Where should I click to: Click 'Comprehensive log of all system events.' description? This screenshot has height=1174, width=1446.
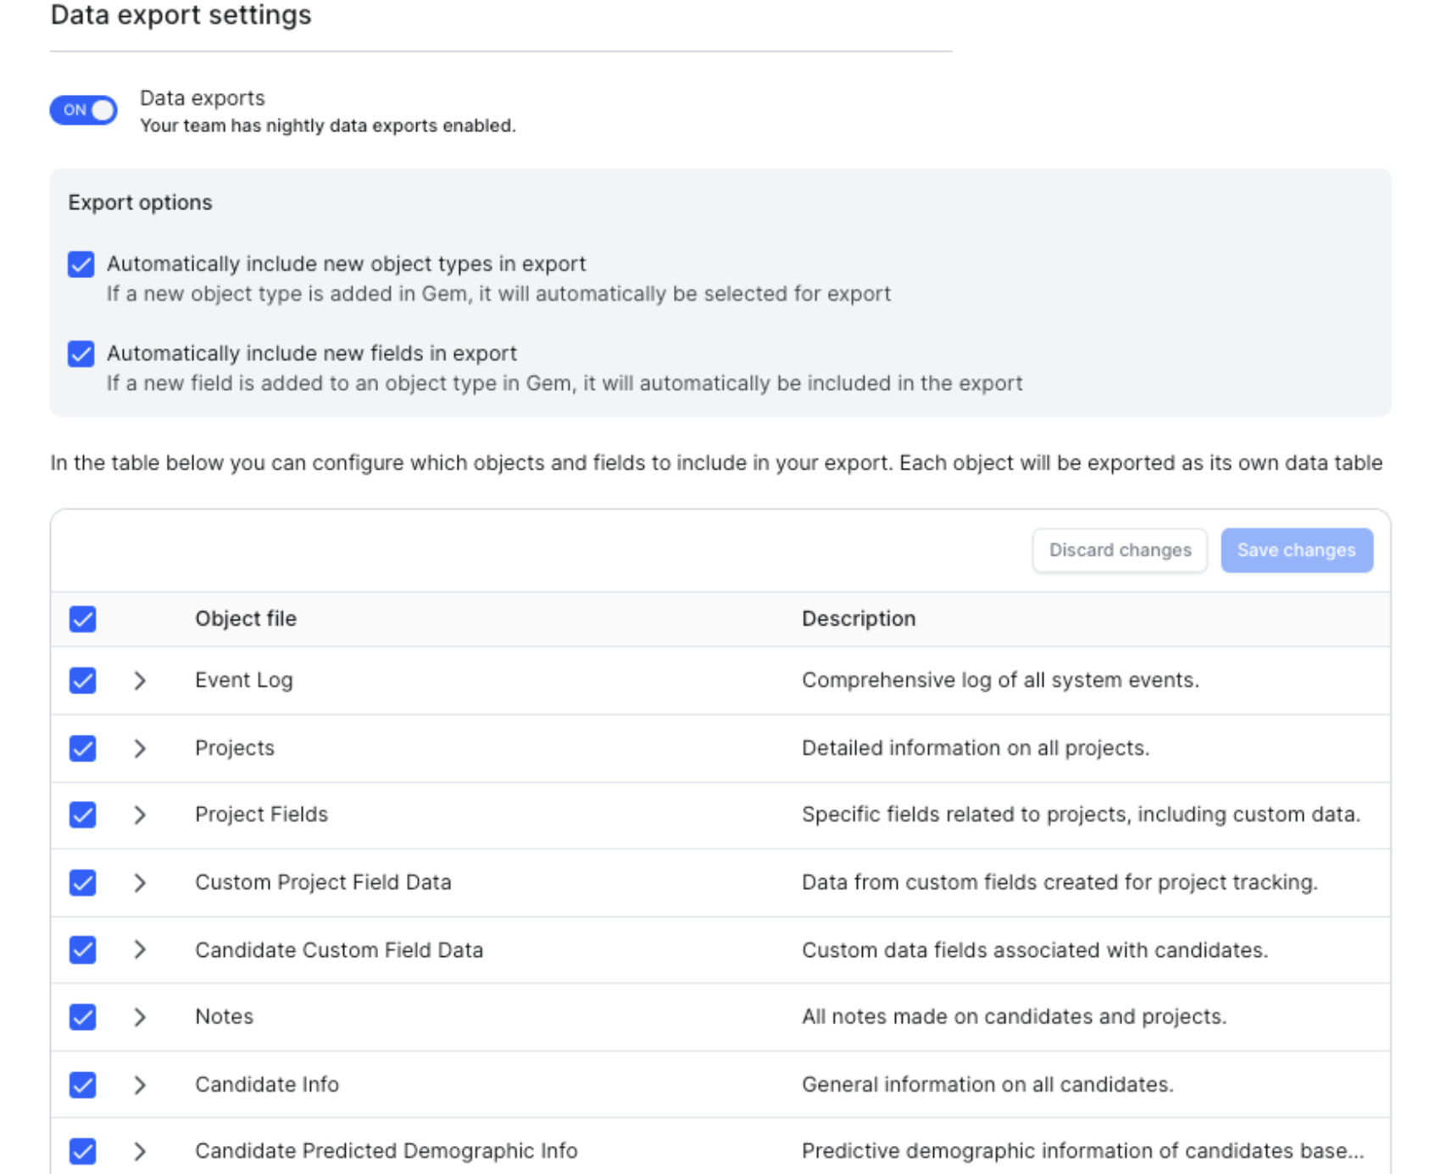[1000, 680]
